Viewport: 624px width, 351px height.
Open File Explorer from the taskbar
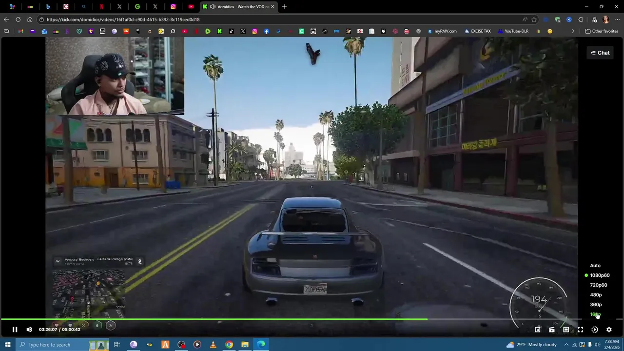(x=245, y=345)
